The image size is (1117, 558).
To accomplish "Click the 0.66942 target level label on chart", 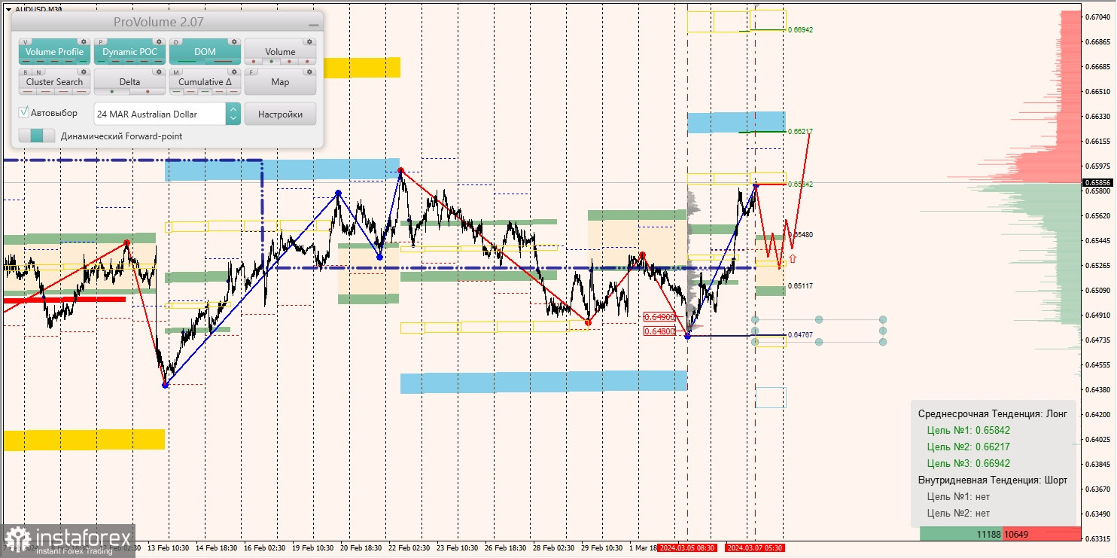I will (x=800, y=30).
